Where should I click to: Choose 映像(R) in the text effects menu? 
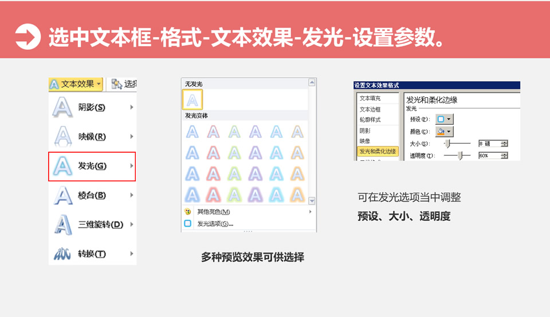tap(92, 137)
